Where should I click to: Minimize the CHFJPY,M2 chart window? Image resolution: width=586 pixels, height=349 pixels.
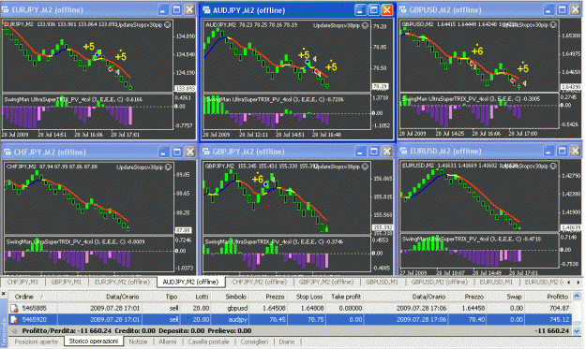[164, 152]
